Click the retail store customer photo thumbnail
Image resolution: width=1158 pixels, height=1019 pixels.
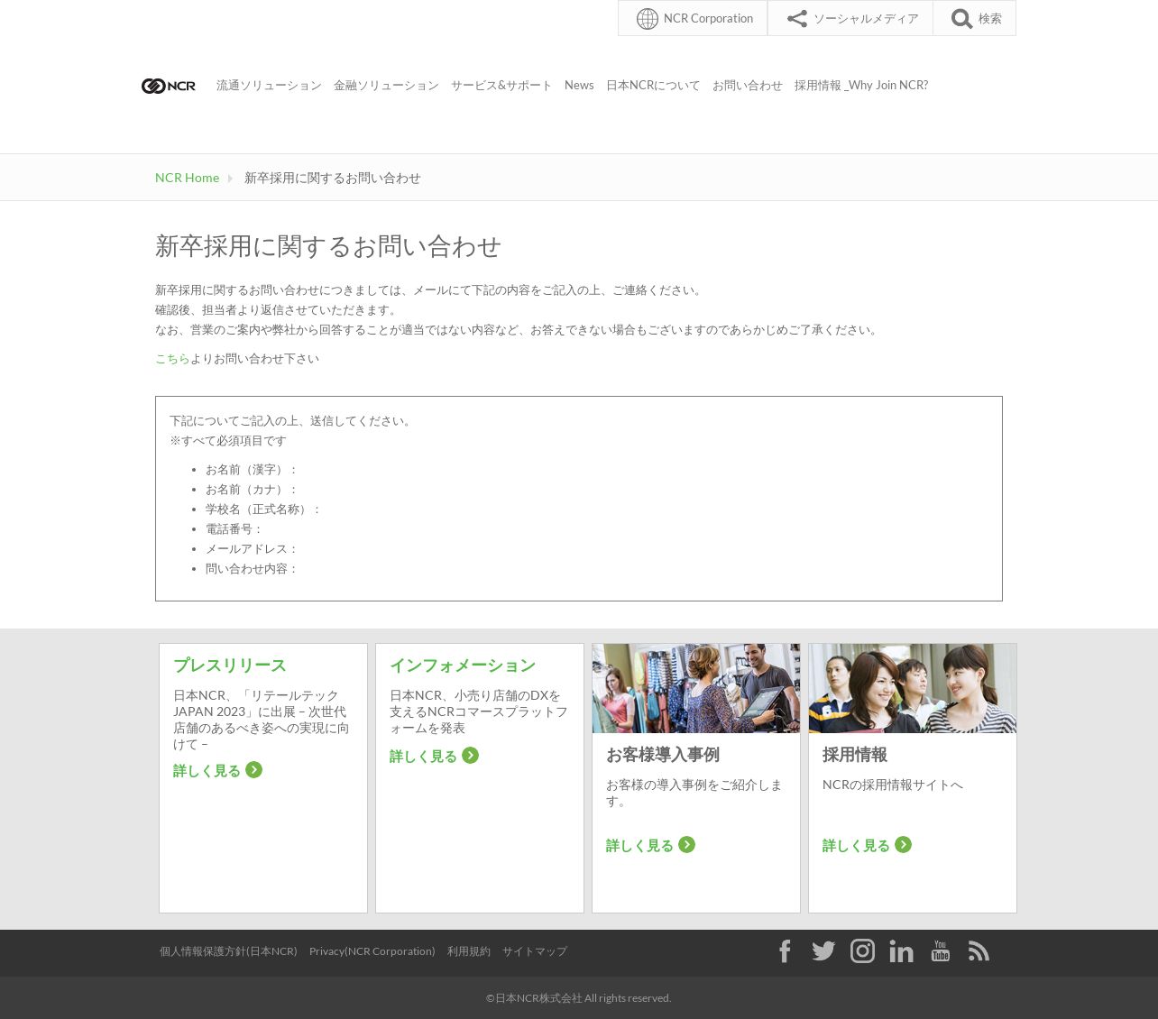point(696,688)
